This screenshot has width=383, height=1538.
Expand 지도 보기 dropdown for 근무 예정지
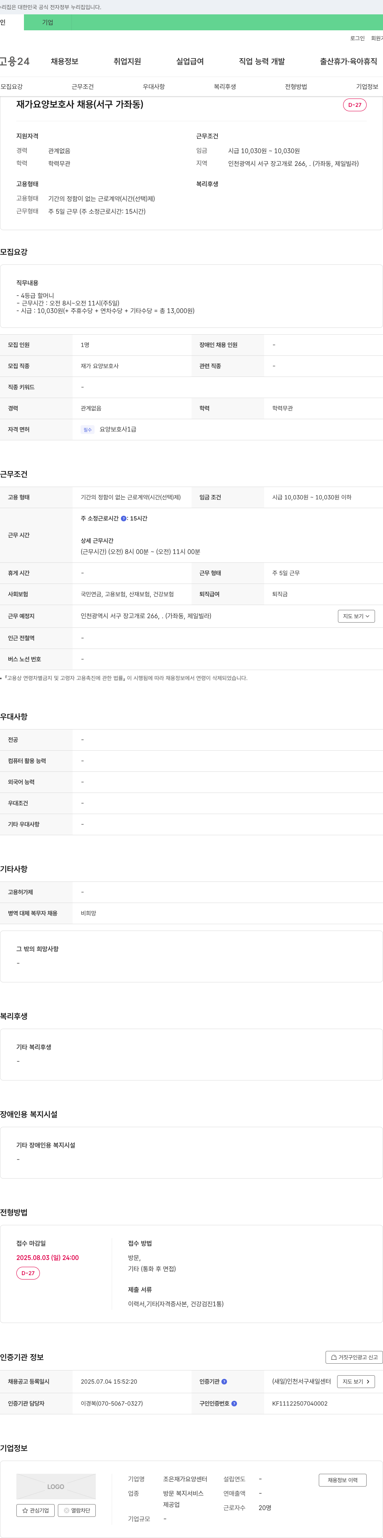[356, 616]
